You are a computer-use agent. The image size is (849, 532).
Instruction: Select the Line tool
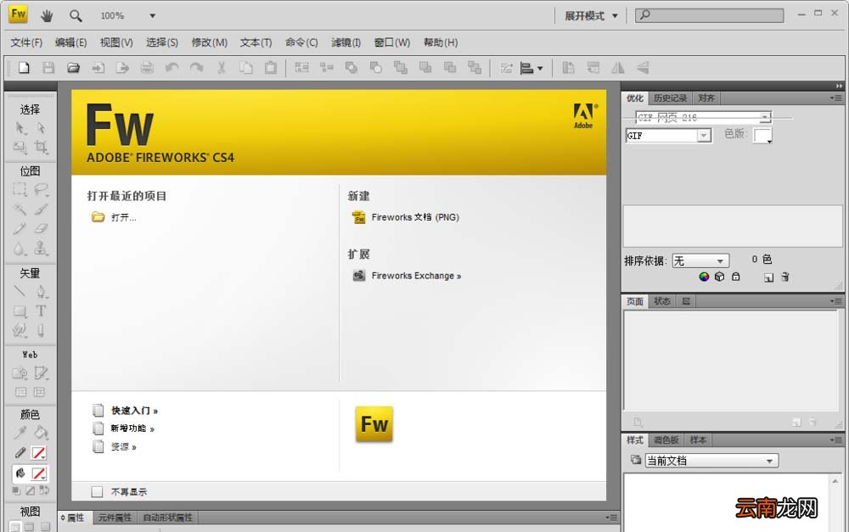[x=20, y=292]
